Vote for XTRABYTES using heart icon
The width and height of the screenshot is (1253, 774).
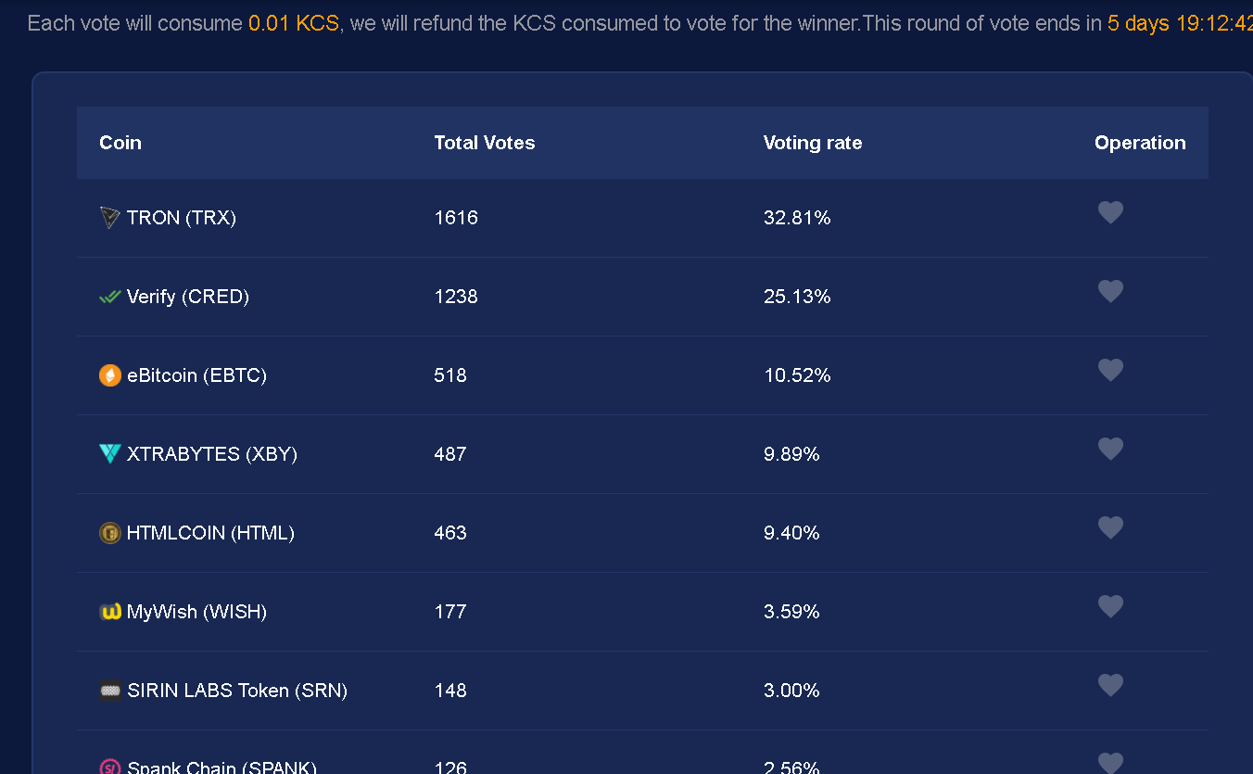(1110, 450)
